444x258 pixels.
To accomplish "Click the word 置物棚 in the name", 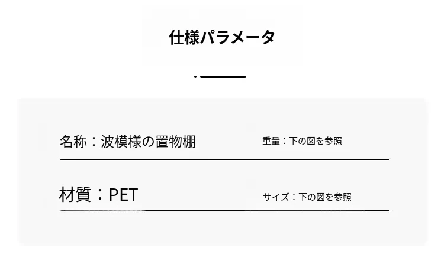I will pos(175,142).
